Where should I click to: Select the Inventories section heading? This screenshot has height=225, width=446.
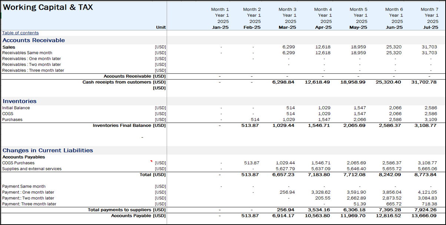(x=20, y=101)
